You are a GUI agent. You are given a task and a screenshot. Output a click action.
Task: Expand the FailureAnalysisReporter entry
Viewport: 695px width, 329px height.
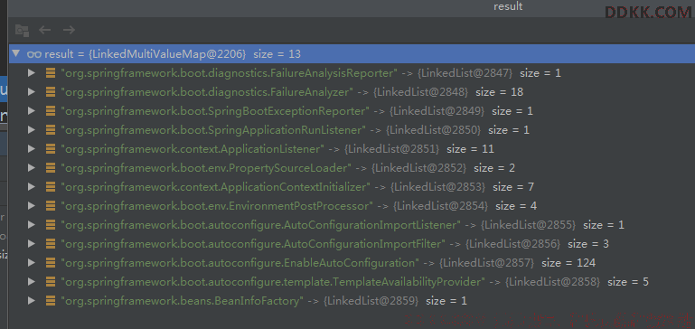click(31, 72)
